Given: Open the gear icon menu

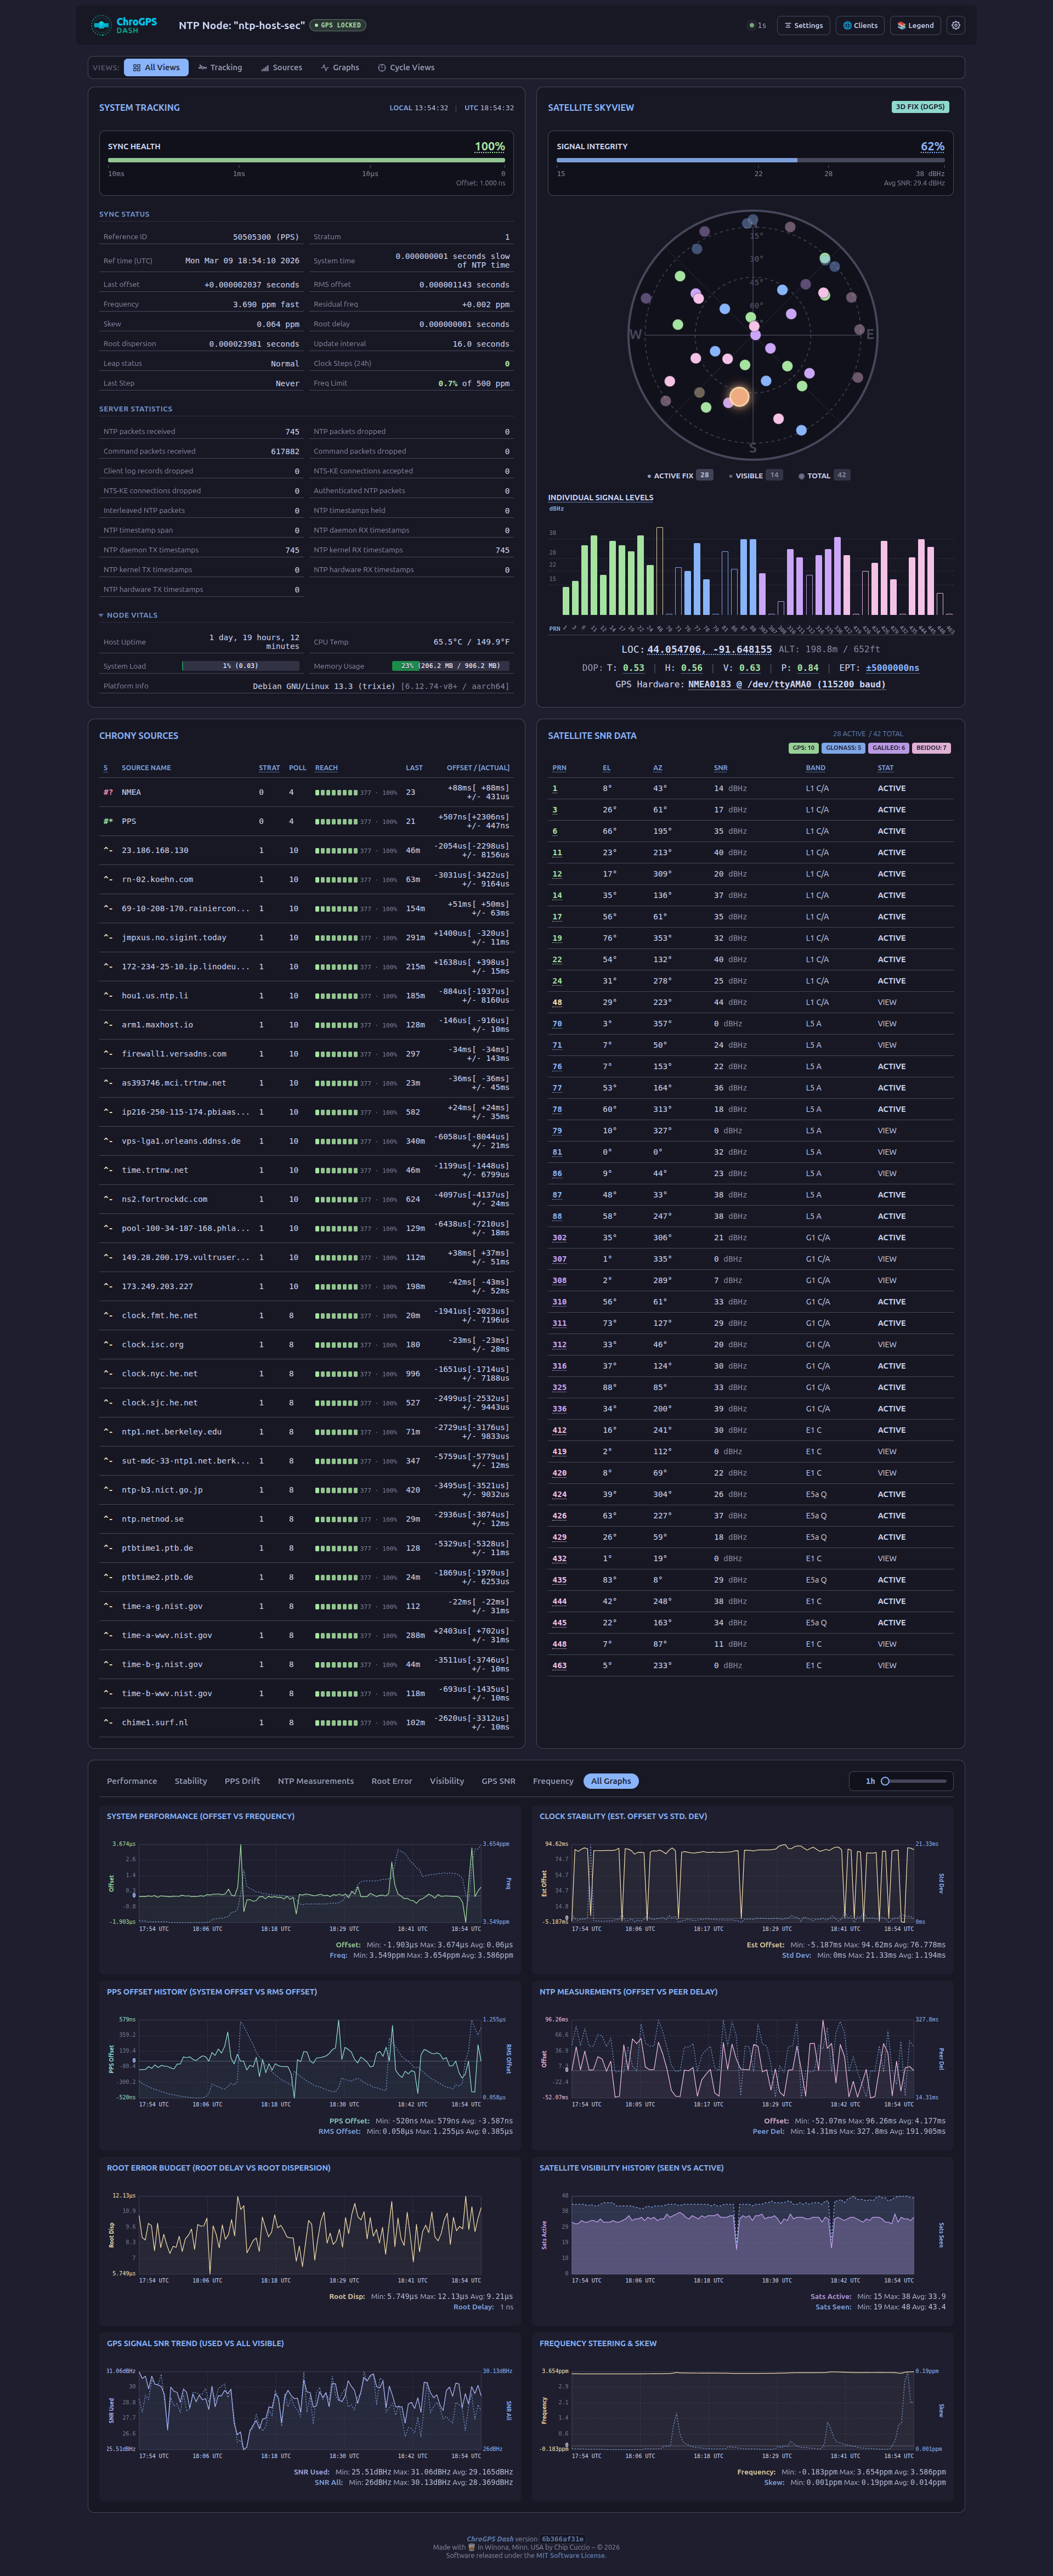Looking at the screenshot, I should point(955,25).
